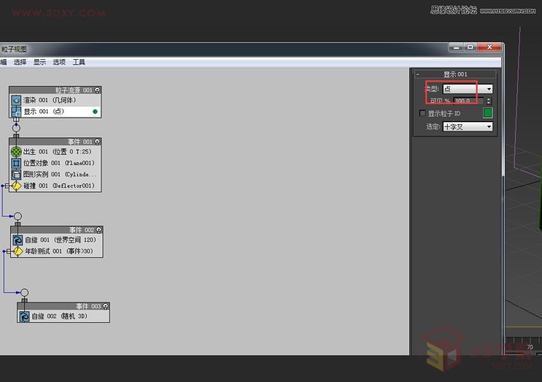The height and width of the screenshot is (382, 542).
Task: Select the 渲染 001 geometry render operator icon
Action: point(15,100)
